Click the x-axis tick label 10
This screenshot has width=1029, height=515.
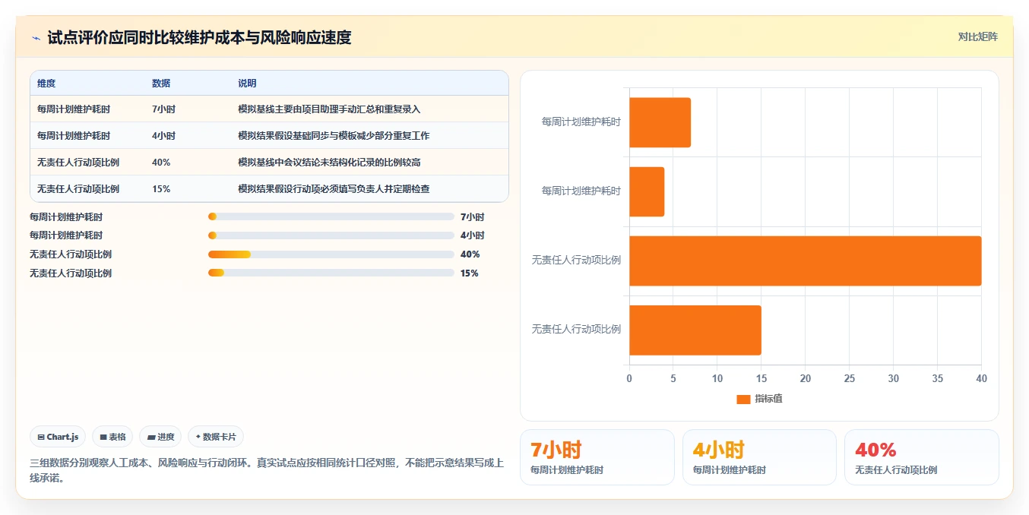click(x=717, y=378)
